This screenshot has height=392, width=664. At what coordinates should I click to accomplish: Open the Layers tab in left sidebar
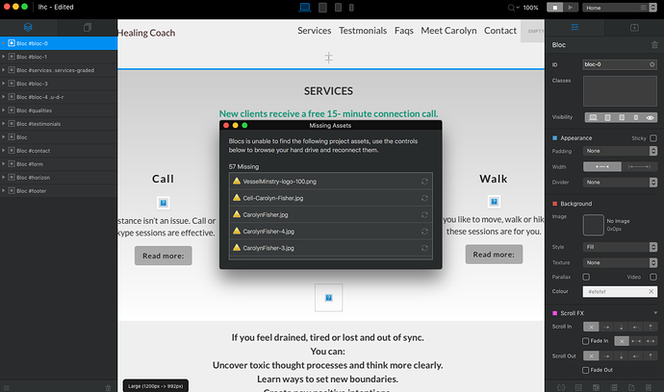(28, 28)
